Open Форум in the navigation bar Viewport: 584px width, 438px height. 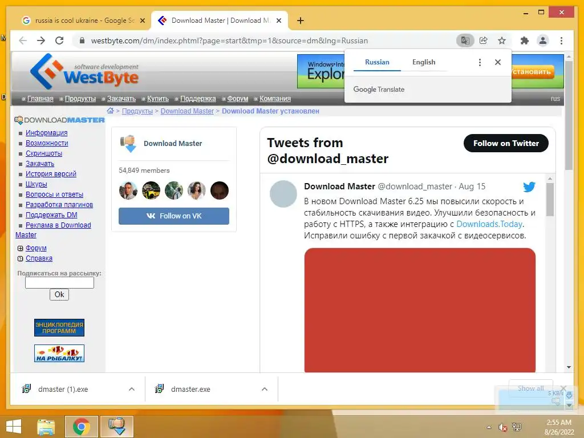click(238, 99)
